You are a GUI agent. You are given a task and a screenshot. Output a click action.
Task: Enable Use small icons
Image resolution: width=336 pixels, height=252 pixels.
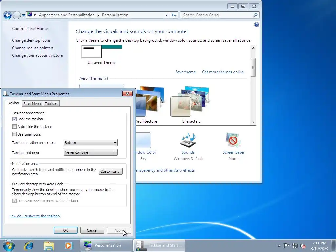tap(14, 134)
